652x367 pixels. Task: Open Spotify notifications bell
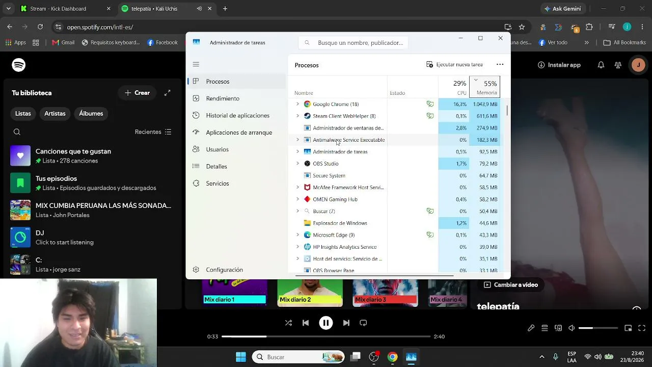[601, 65]
